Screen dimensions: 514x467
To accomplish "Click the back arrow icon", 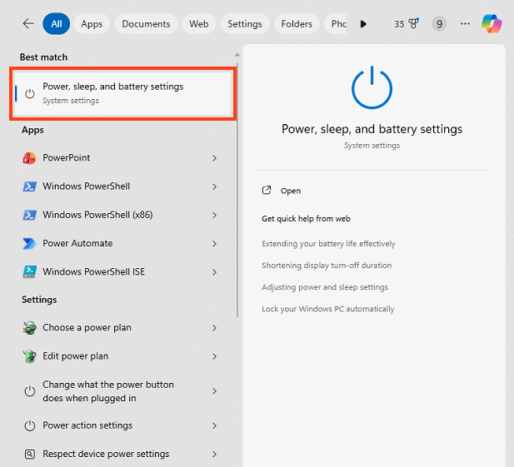I will [x=28, y=23].
